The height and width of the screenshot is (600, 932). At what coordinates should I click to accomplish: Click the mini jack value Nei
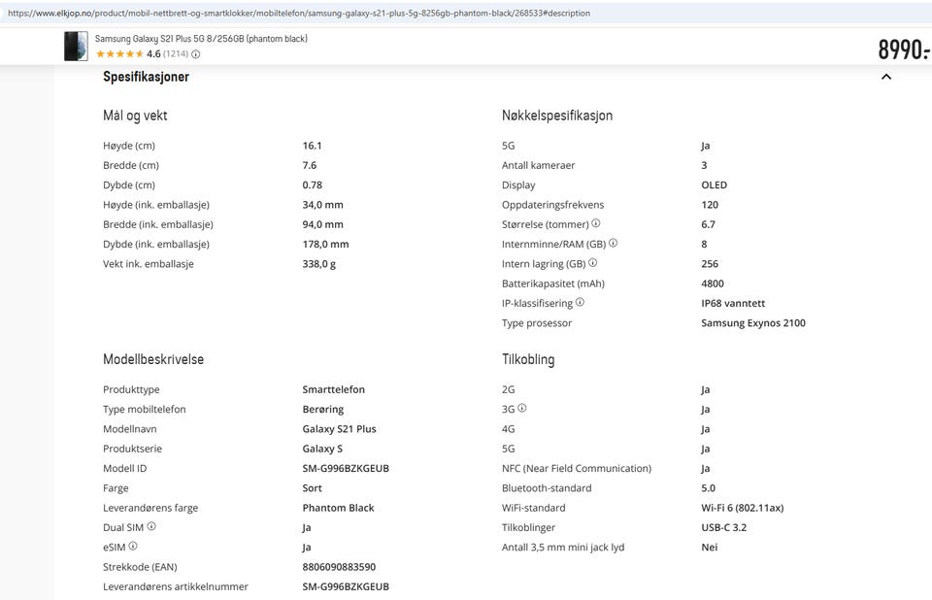pyautogui.click(x=709, y=547)
